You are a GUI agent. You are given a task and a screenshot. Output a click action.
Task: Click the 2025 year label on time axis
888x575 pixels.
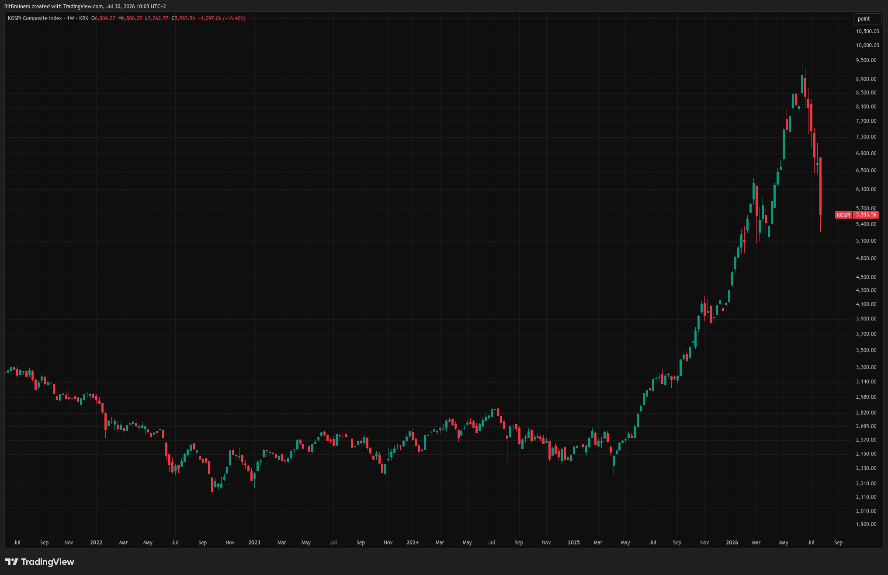tap(574, 543)
